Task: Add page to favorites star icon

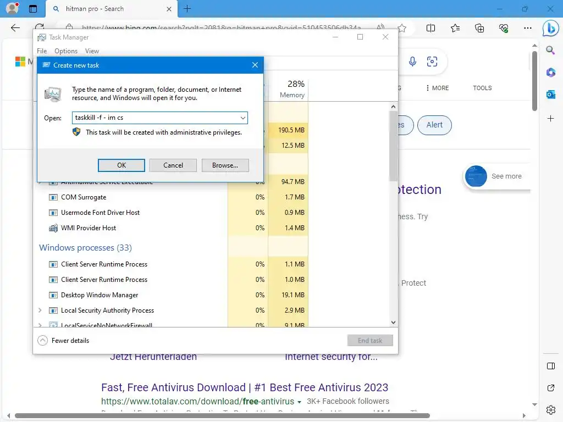Action: [x=402, y=28]
